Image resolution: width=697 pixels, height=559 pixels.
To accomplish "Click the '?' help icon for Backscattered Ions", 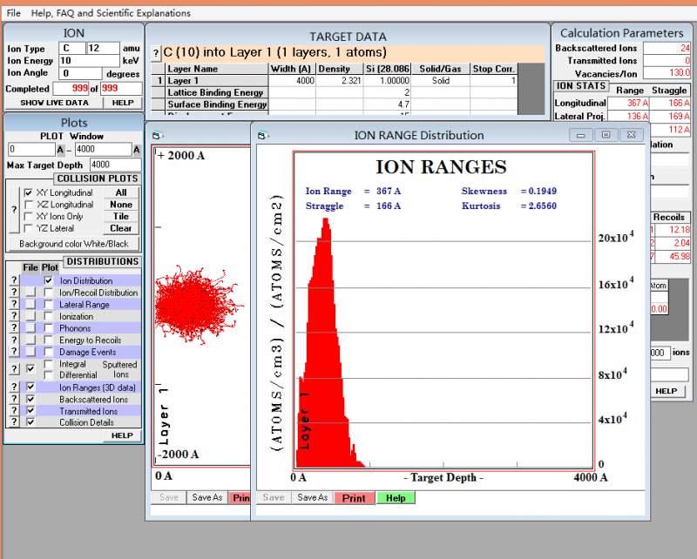I will coord(13,399).
